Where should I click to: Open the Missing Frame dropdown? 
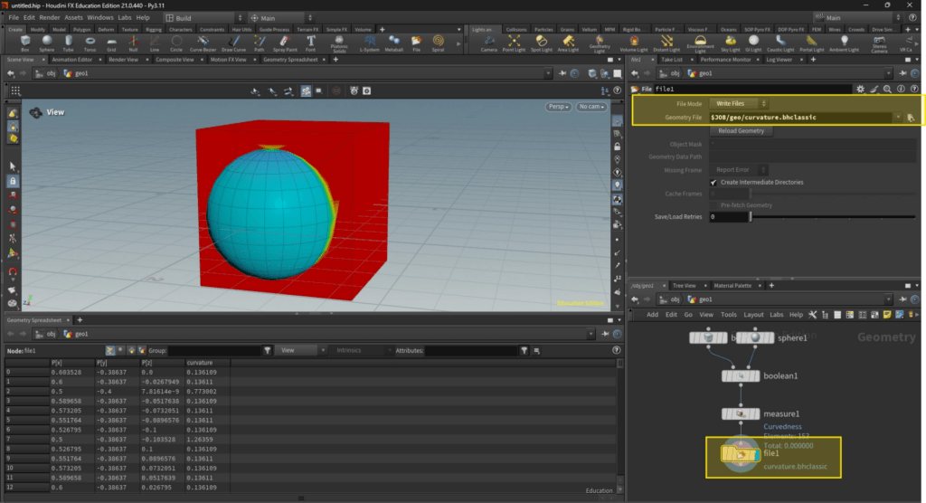739,170
